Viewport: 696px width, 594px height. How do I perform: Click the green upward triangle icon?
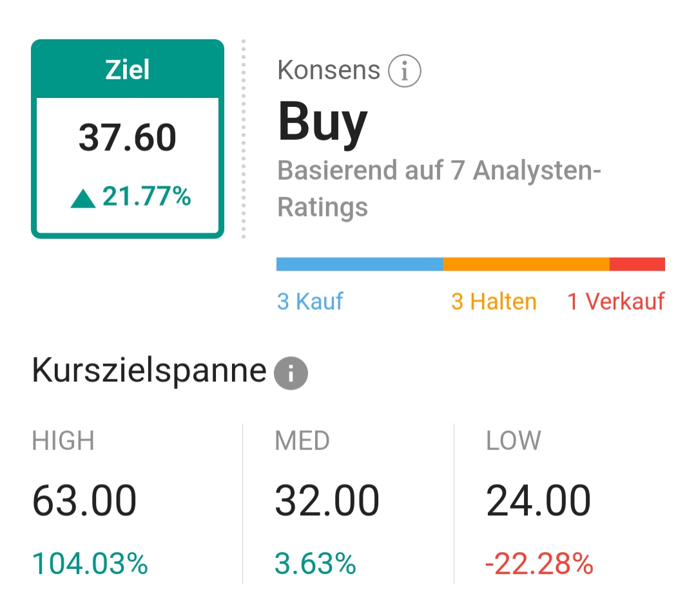point(83,198)
